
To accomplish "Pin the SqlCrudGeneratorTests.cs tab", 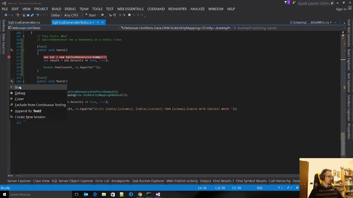I will [98, 22].
